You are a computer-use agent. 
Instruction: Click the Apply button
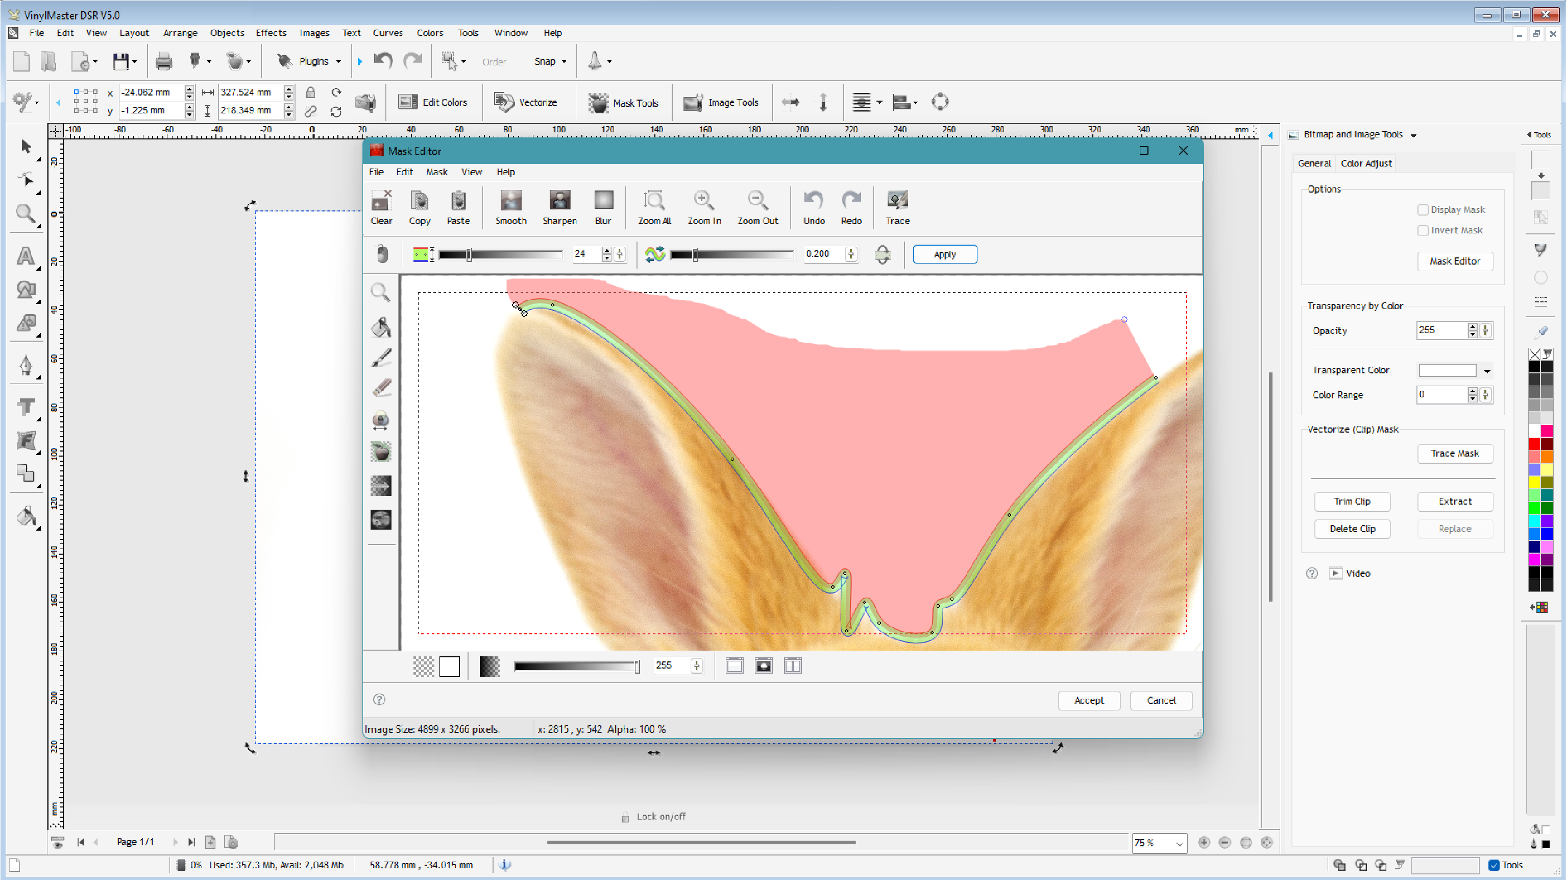click(x=945, y=254)
